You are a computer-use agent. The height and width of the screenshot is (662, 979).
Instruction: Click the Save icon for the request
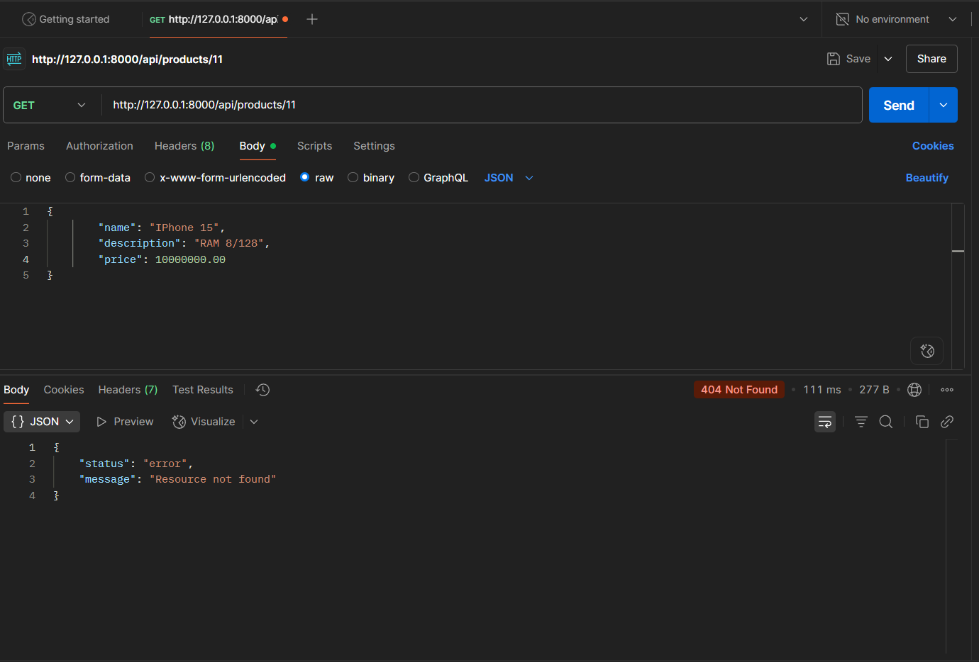click(833, 58)
